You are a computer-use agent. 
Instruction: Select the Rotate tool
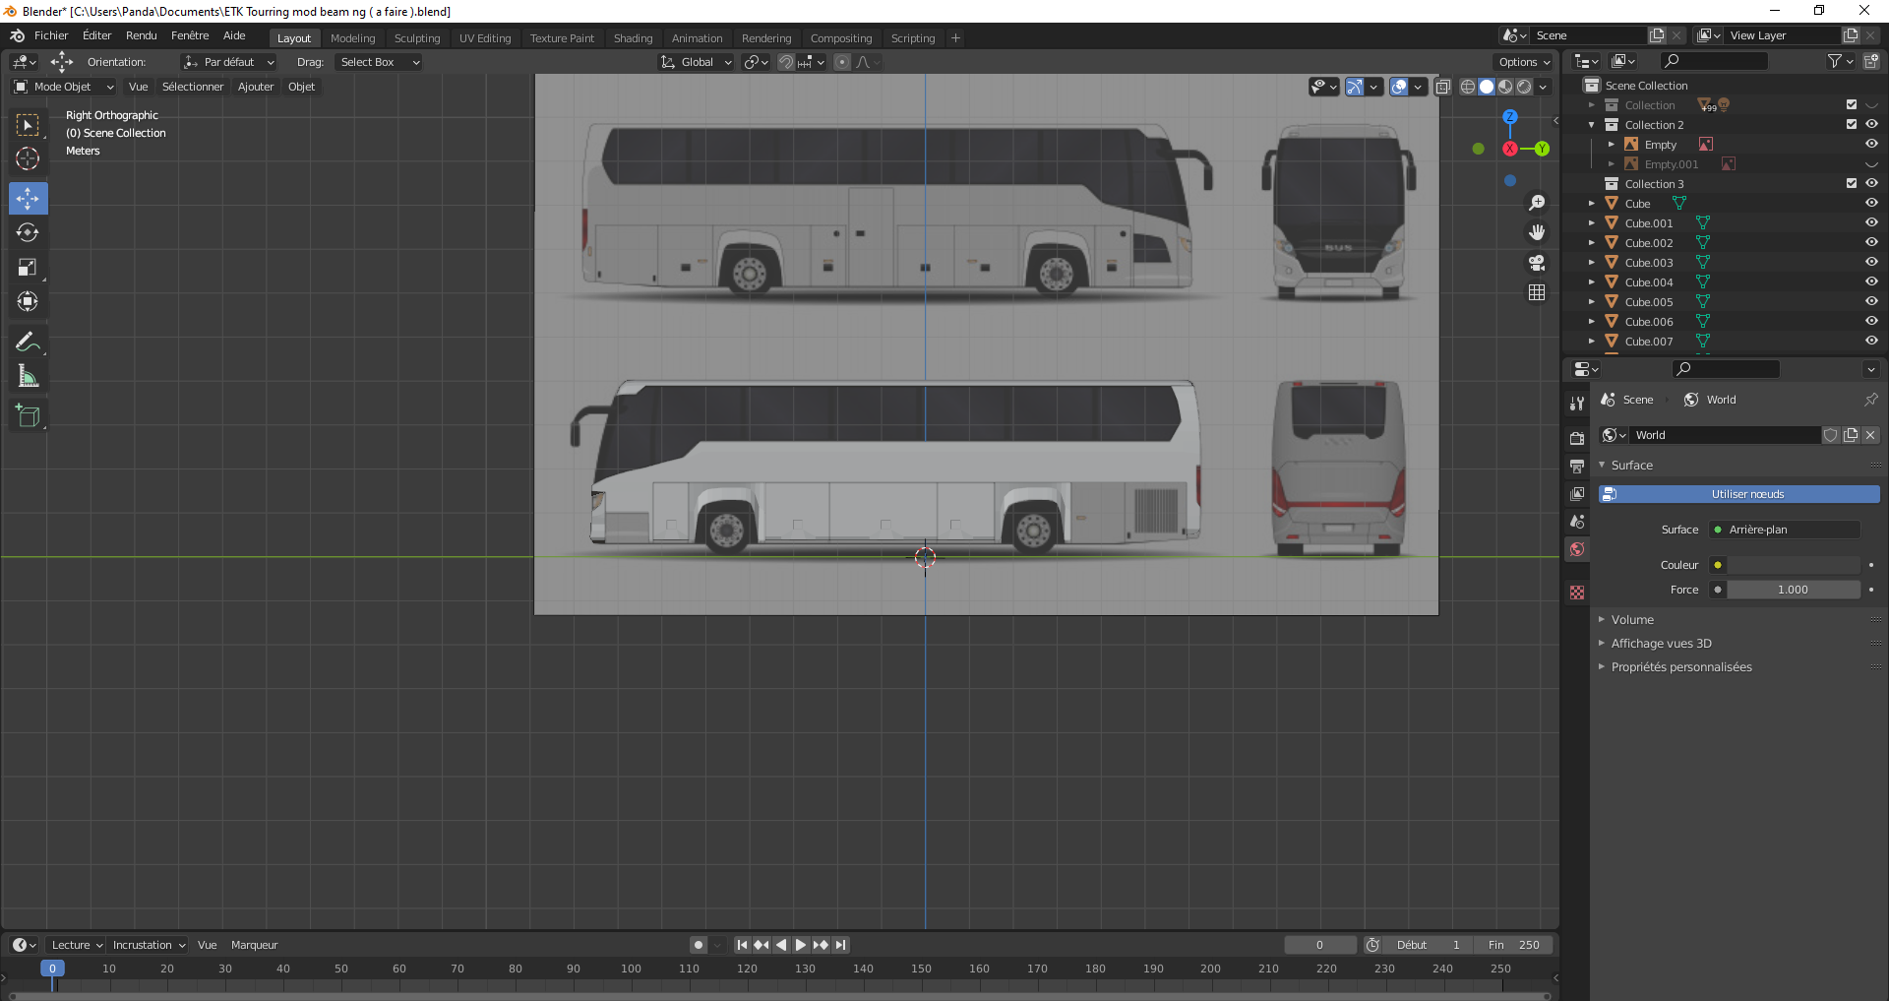pyautogui.click(x=28, y=233)
